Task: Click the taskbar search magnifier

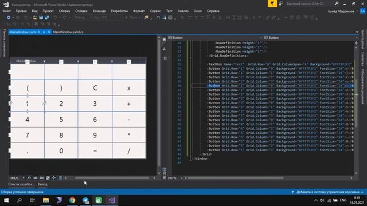Action: pos(19,200)
